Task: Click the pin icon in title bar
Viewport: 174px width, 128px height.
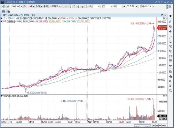Action: tap(156, 2)
